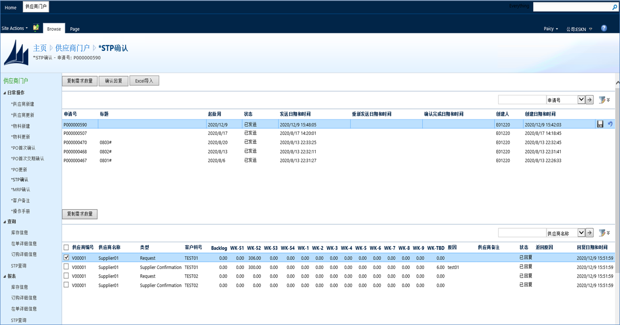
Task: Focus the Everything search box
Action: pos(572,7)
